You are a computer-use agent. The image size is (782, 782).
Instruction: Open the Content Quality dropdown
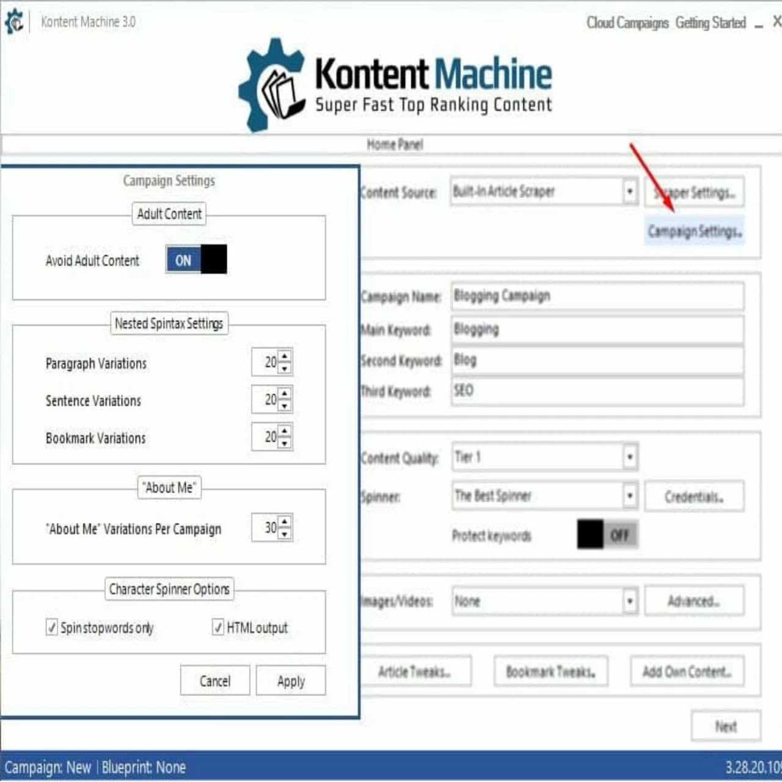tap(629, 457)
